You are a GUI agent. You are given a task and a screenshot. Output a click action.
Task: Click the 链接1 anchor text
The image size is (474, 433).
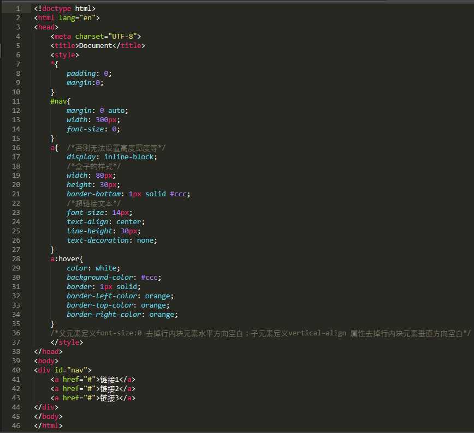[109, 380]
